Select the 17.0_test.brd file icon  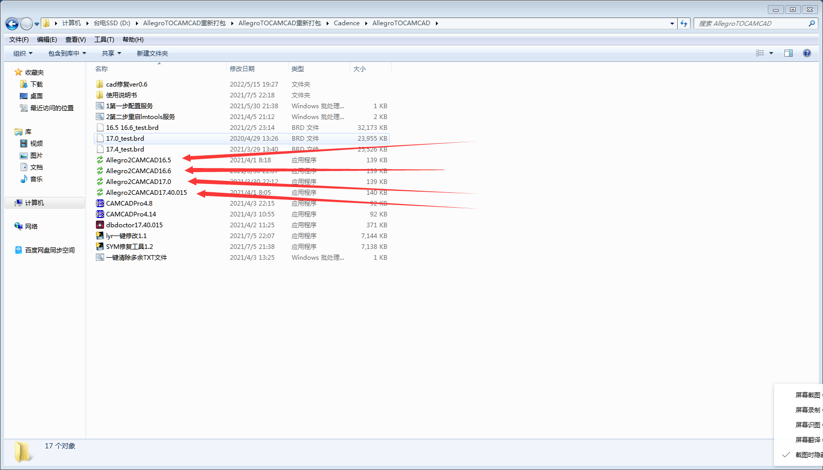pos(100,138)
